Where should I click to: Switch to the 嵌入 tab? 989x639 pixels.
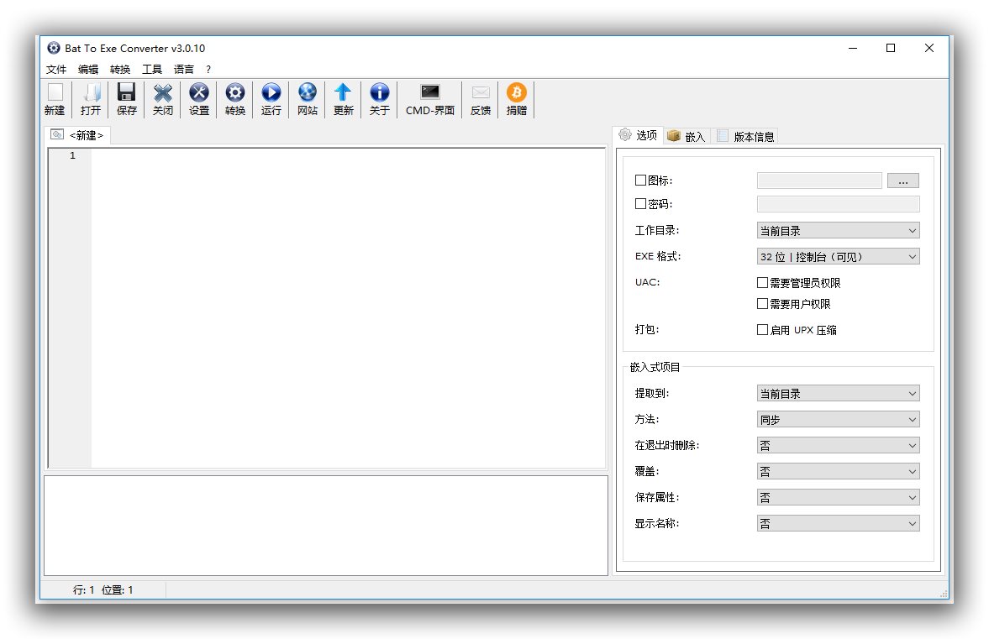(687, 136)
